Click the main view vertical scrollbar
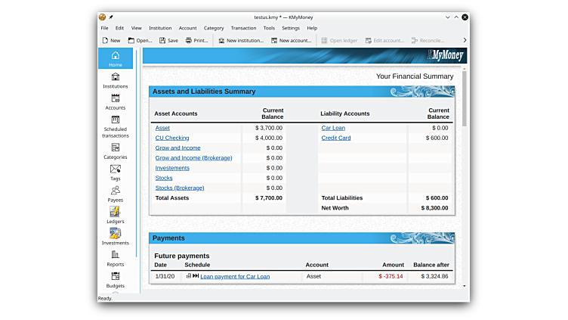568x320 pixels. point(464,98)
